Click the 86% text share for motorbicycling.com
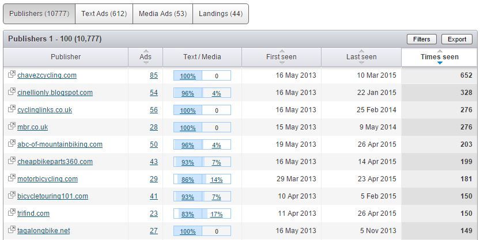This screenshot has width=480, height=240. pos(188,180)
